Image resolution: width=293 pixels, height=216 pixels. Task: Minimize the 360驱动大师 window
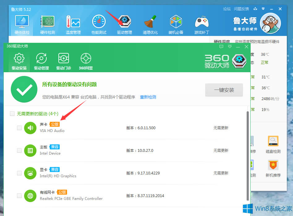(238, 47)
